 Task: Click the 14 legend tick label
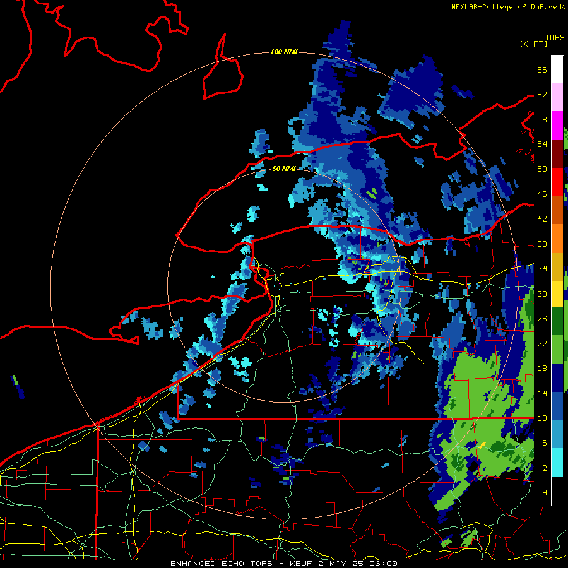(x=542, y=393)
